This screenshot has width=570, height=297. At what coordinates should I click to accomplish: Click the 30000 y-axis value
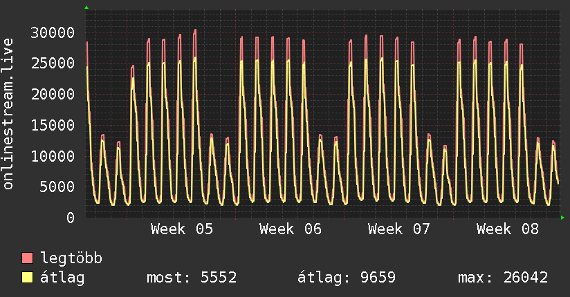pyautogui.click(x=54, y=32)
